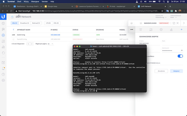The width and height of the screenshot is (187, 116).
Task: Click the IP adres field in adoption form
Action: tap(150, 44)
